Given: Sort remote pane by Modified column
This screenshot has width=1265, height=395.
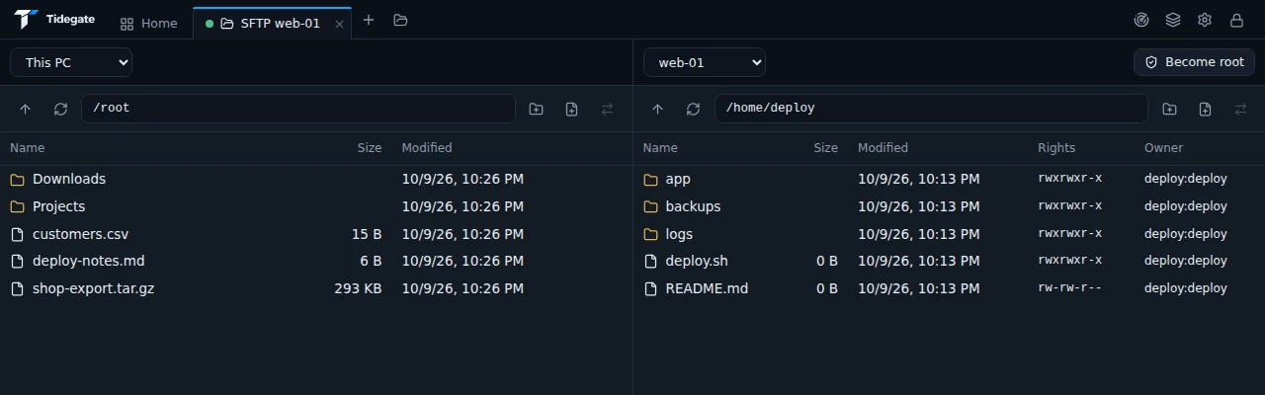Looking at the screenshot, I should click(883, 148).
